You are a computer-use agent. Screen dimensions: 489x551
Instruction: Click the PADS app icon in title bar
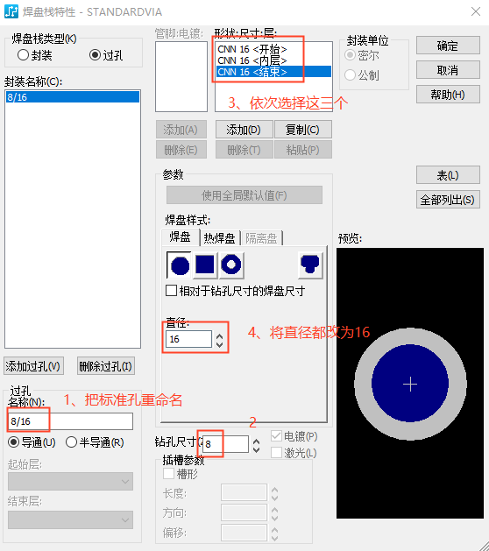(x=11, y=11)
